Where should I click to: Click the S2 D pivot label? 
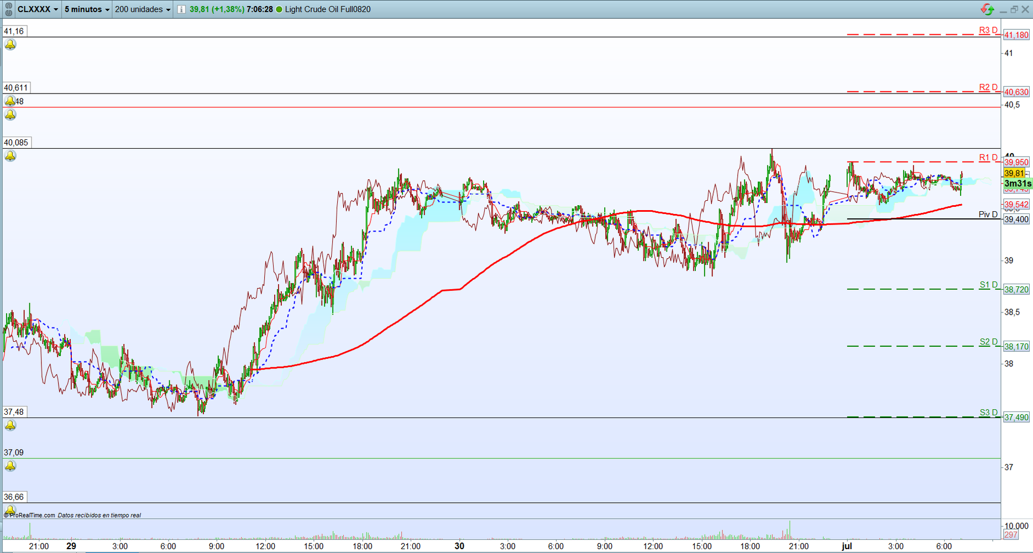click(989, 342)
